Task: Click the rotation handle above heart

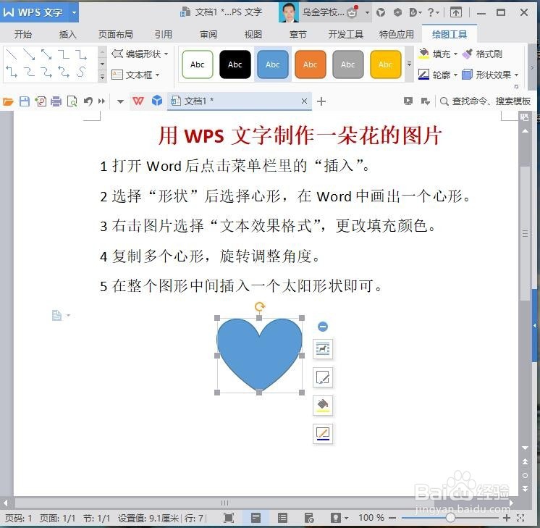Action: pos(260,306)
